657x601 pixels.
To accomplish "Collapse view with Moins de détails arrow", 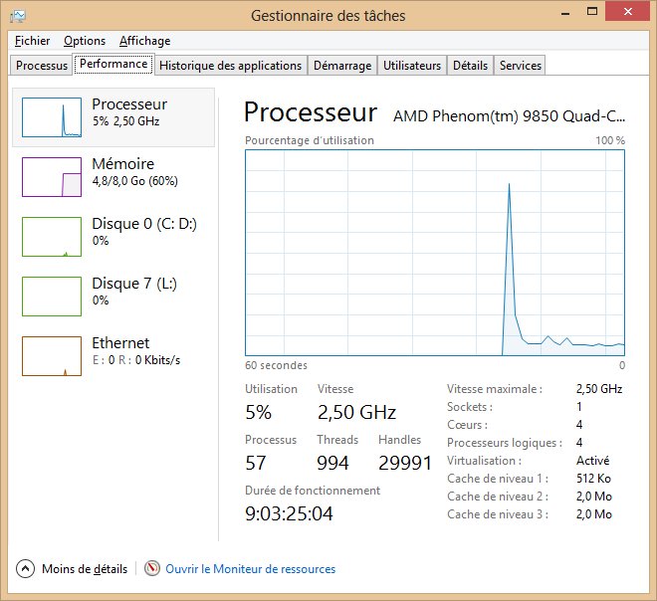I will [x=25, y=569].
